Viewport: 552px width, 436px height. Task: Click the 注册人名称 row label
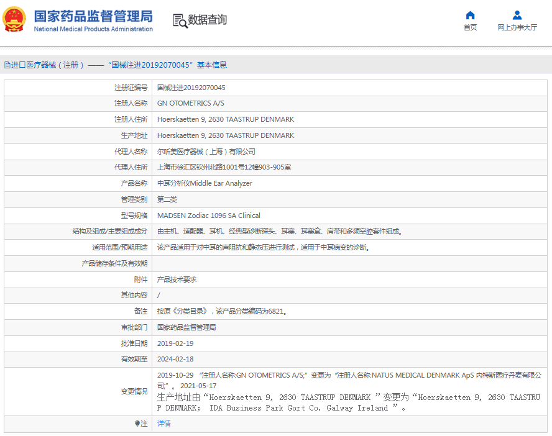pos(131,103)
